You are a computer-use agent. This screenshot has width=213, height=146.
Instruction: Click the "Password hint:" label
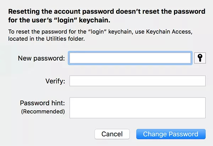(42, 103)
